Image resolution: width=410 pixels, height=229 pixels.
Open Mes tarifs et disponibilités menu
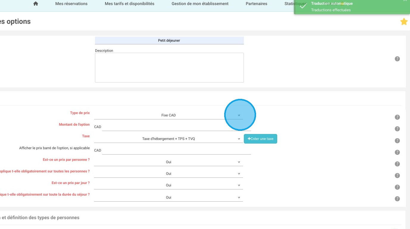pyautogui.click(x=130, y=4)
